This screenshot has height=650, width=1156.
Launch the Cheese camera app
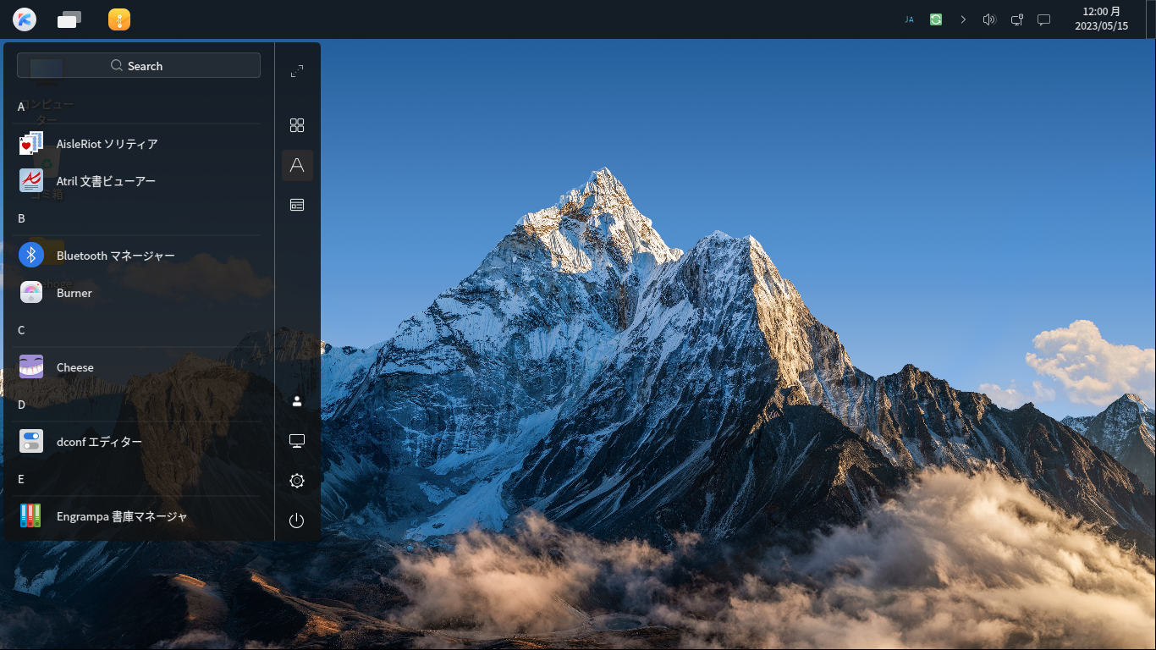[x=139, y=367]
